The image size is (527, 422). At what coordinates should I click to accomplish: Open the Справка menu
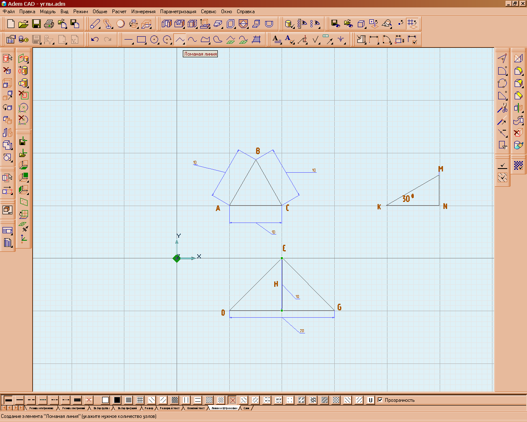click(246, 12)
